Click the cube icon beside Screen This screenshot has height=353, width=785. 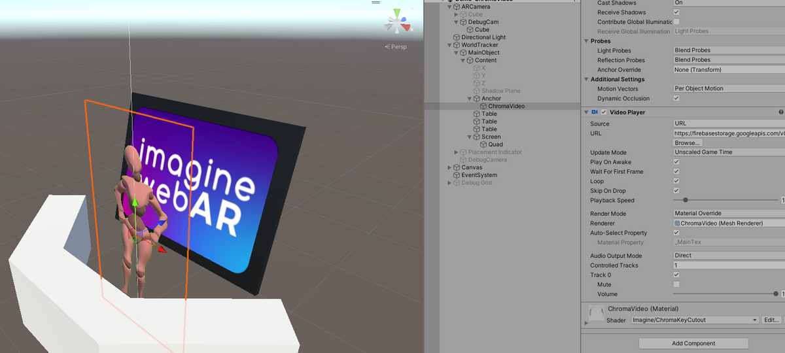478,137
